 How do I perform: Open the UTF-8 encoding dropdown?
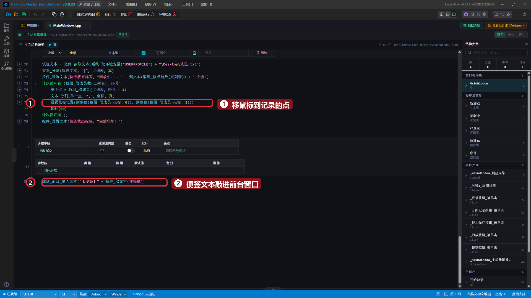[39, 294]
